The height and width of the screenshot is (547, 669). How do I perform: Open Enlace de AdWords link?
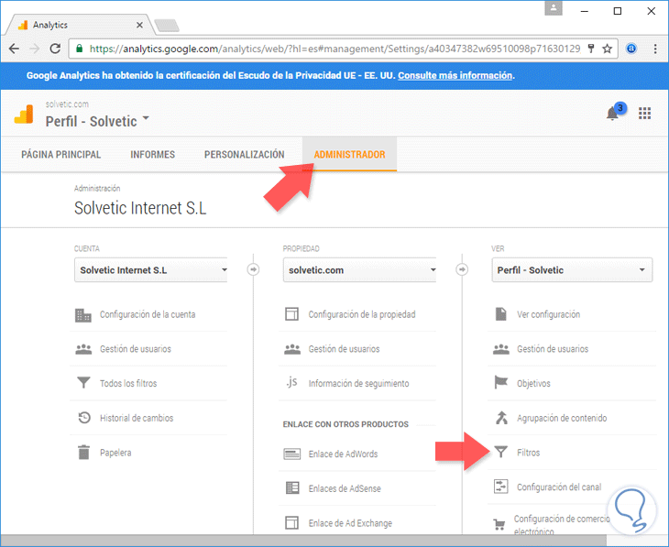(343, 454)
